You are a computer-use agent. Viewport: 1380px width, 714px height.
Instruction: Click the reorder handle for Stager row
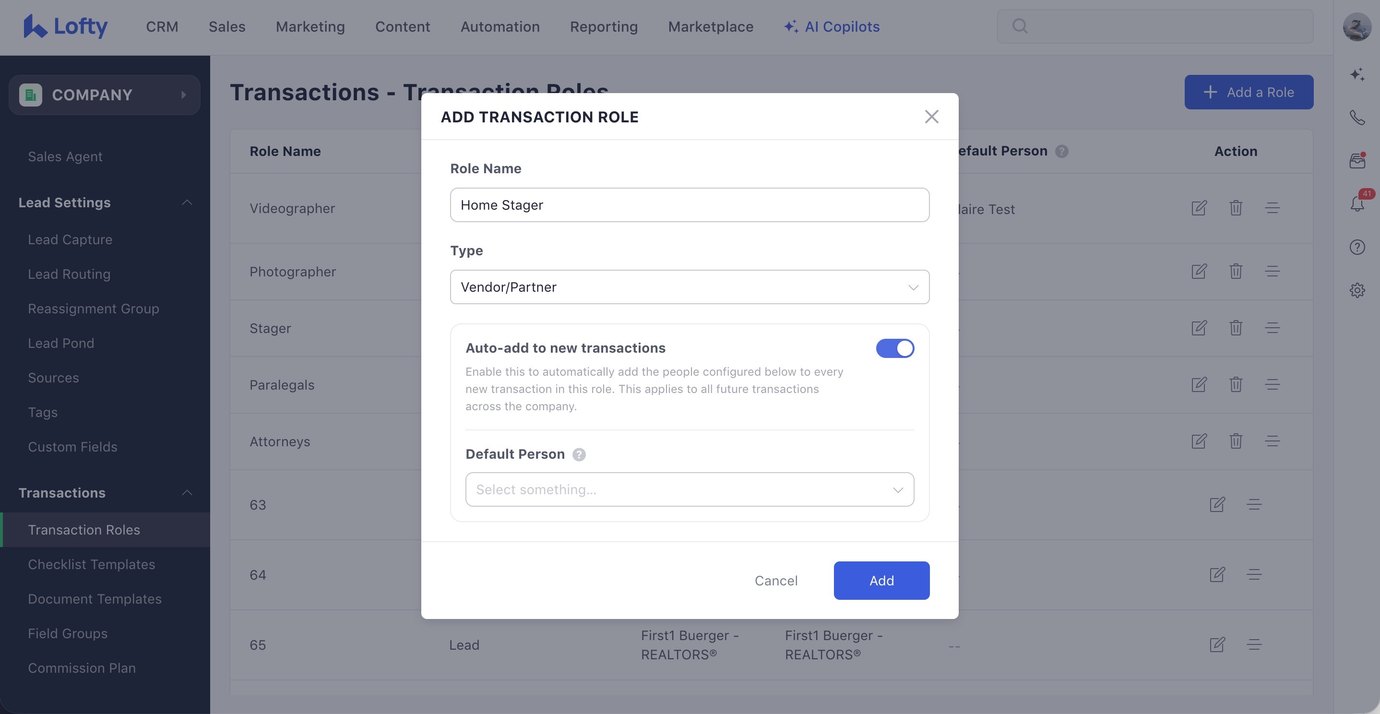pos(1272,328)
